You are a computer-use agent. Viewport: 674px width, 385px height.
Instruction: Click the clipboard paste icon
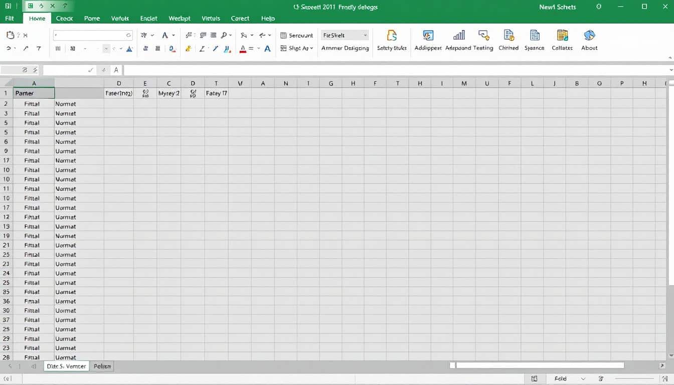pyautogui.click(x=10, y=35)
